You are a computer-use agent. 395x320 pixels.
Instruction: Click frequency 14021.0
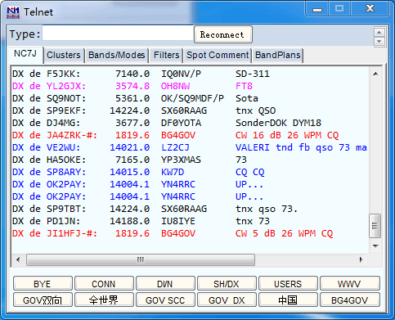click(130, 147)
